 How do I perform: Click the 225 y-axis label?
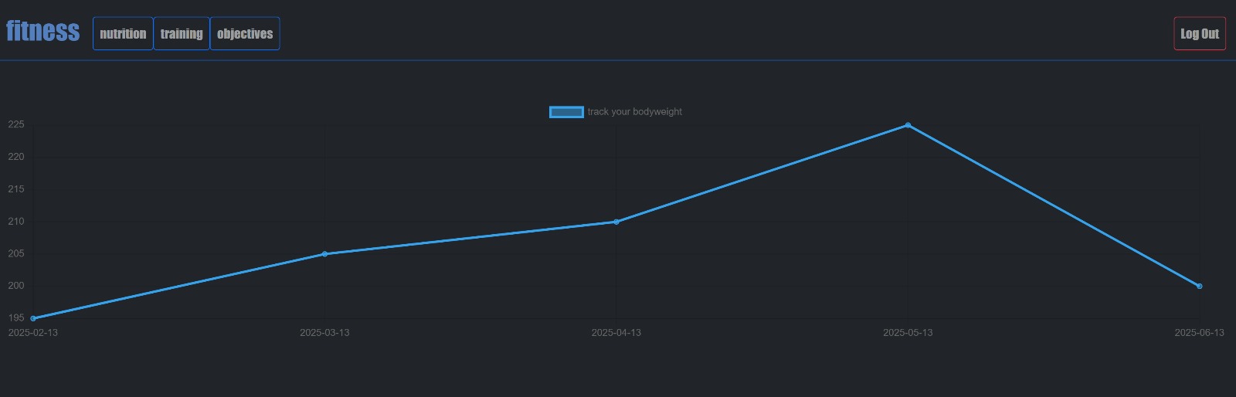16,124
